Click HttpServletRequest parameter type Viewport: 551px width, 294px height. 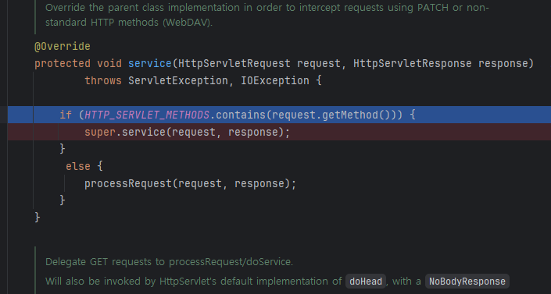234,63
